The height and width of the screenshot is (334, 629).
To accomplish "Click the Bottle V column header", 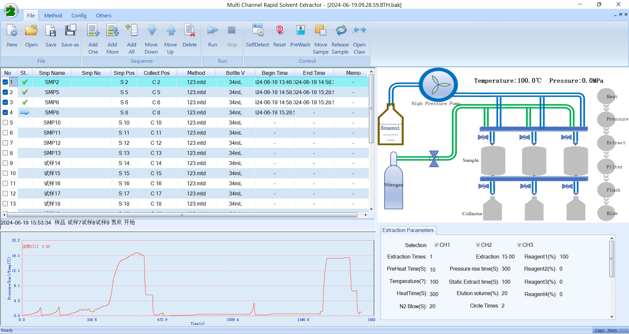I will pyautogui.click(x=235, y=73).
